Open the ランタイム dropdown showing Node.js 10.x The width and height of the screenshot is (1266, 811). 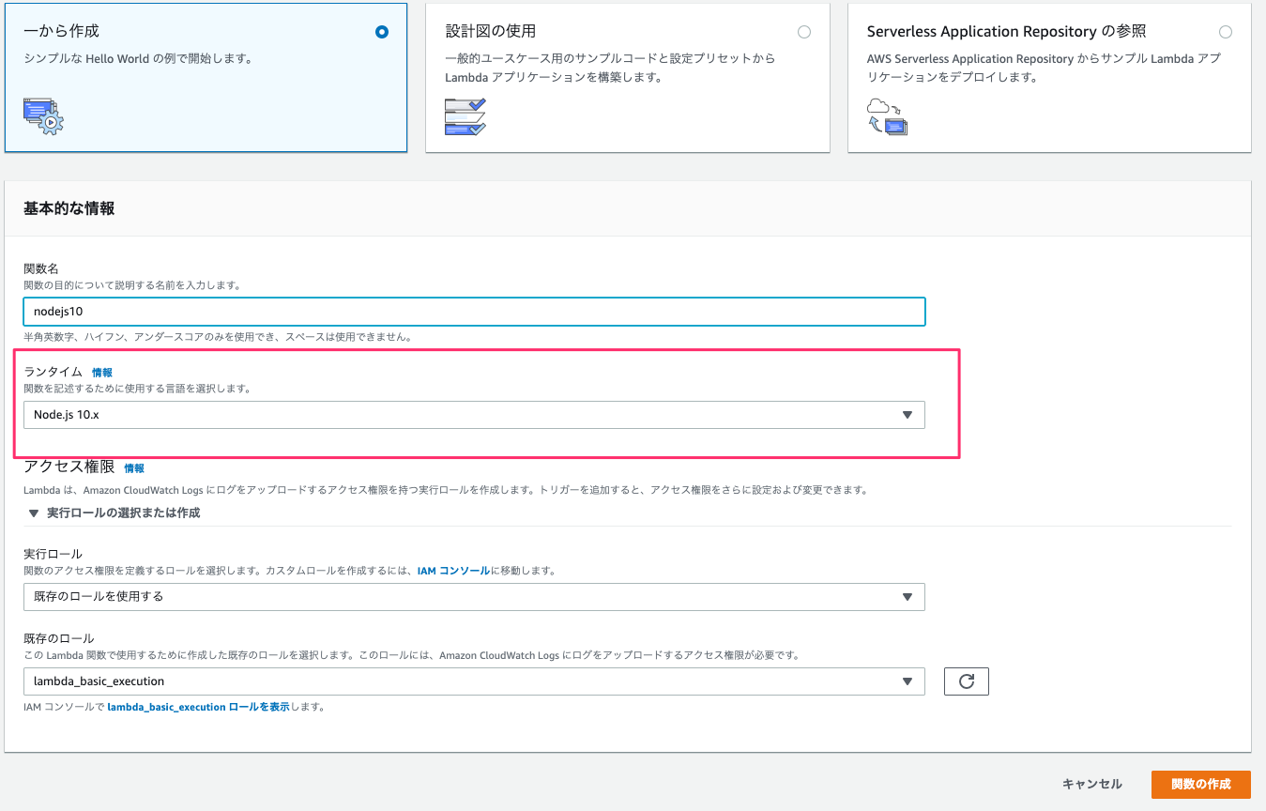(x=474, y=414)
